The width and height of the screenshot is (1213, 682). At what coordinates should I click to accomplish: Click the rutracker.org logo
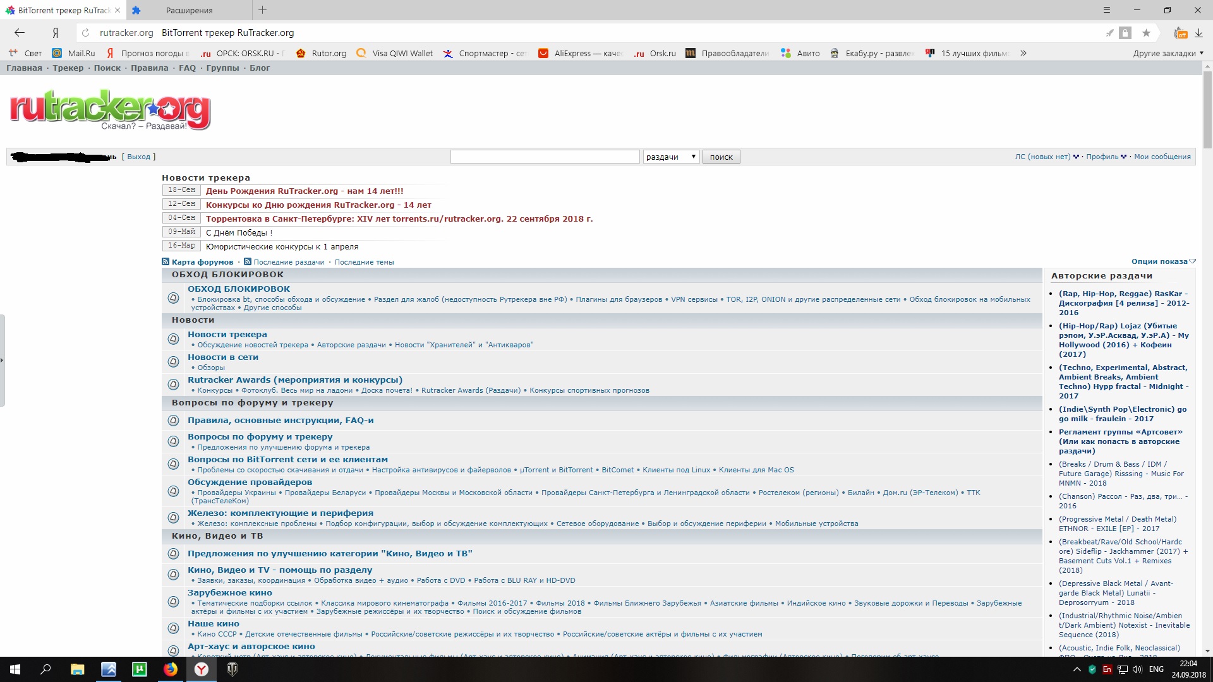110,110
